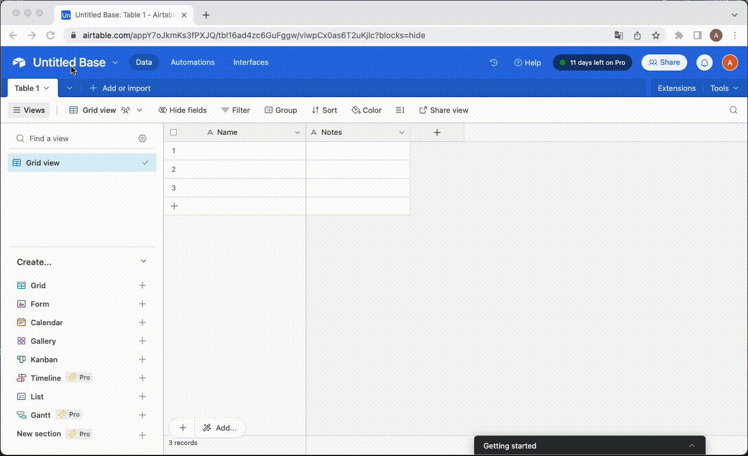Create a new Gantt view plus

[142, 415]
